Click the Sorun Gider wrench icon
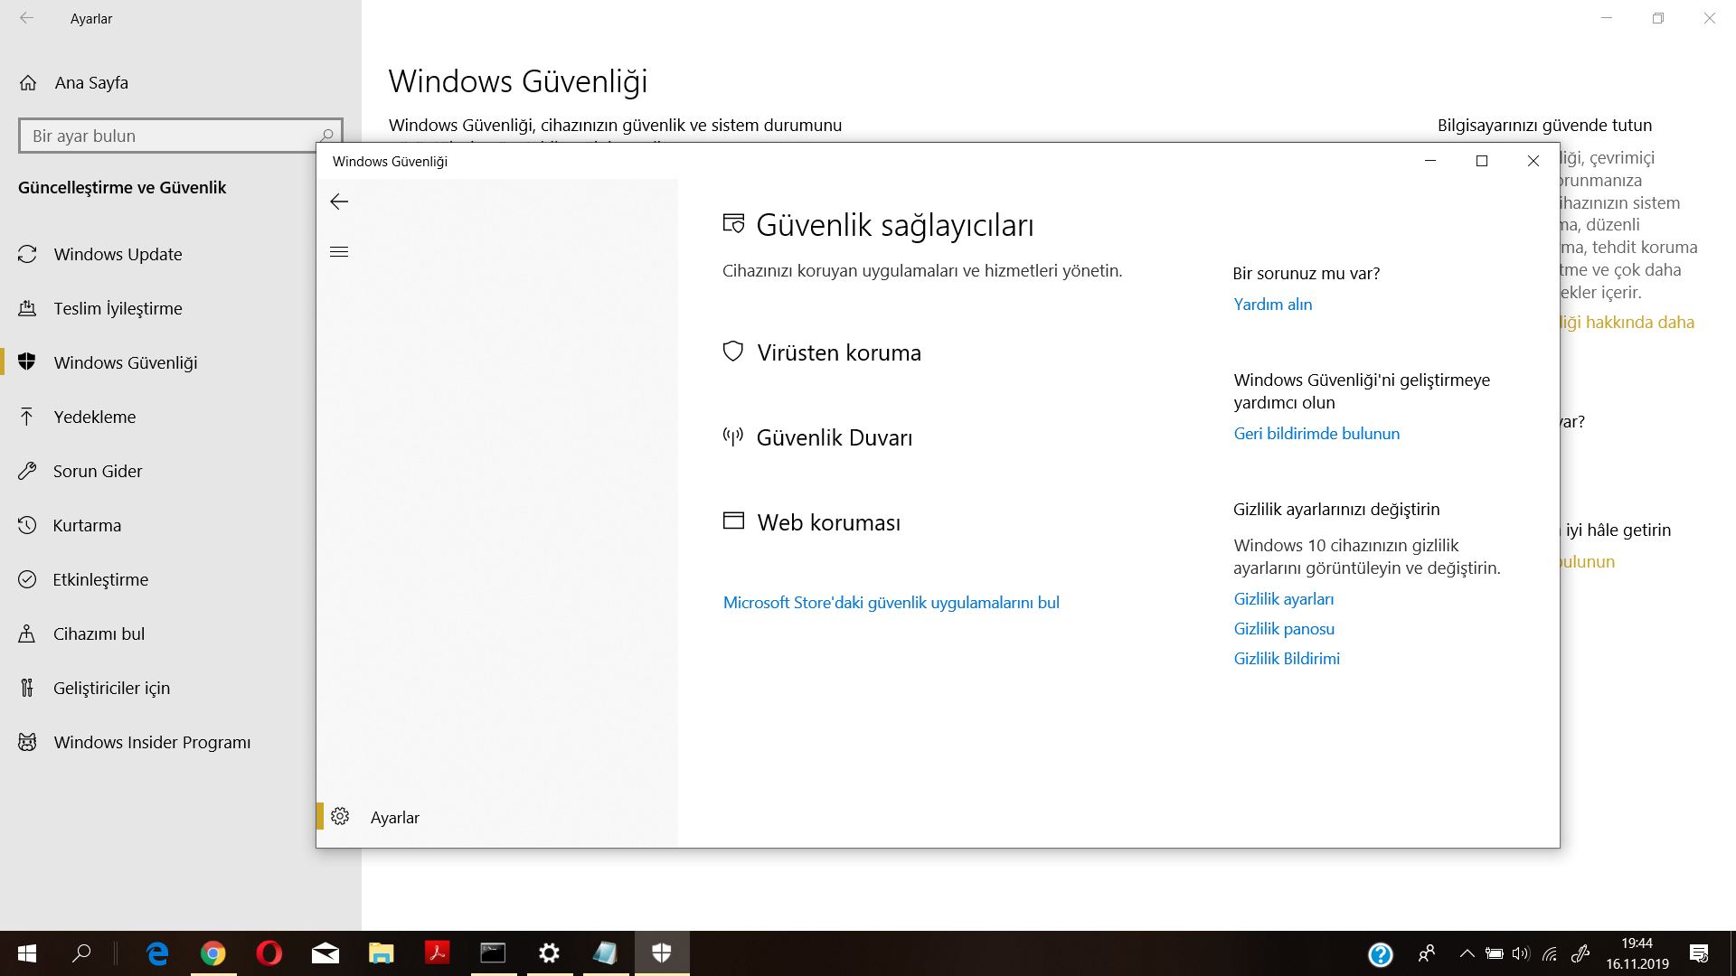Viewport: 1736px width, 976px height. tap(27, 471)
